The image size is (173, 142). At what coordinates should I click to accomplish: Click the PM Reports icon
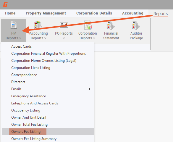(14, 25)
